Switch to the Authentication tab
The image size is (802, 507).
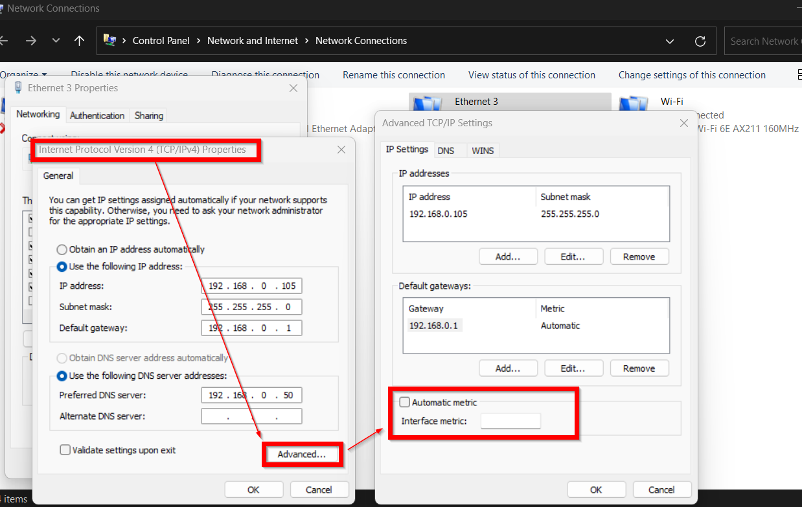coord(97,115)
